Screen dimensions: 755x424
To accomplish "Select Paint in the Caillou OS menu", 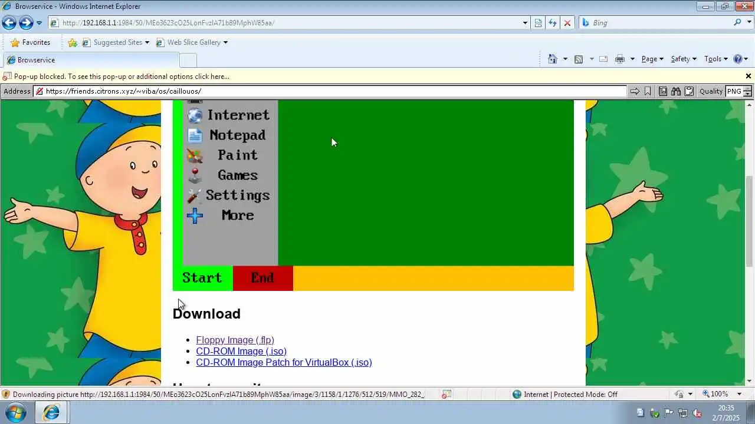I will click(x=223, y=155).
